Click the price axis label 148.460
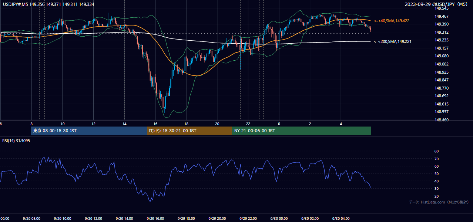The width and height of the screenshot is (473, 222). coord(442,120)
